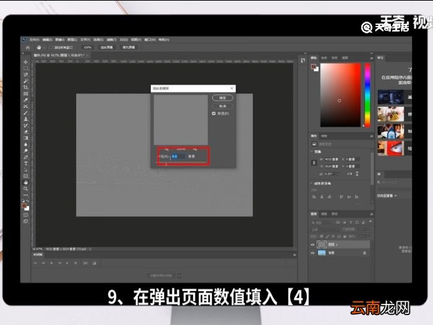
Task: Toggle Quick Mask mode icon
Action: point(25,215)
